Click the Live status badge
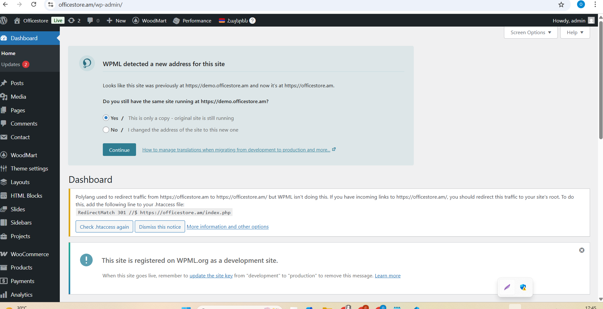The image size is (603, 309). pos(58,20)
